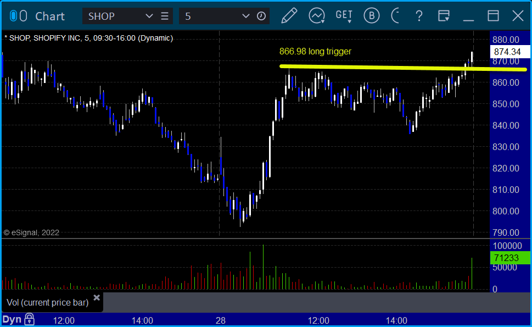
Task: Open the symbol list menu icon
Action: (165, 16)
